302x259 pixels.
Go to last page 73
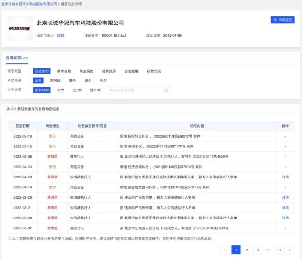pyautogui.click(x=279, y=250)
